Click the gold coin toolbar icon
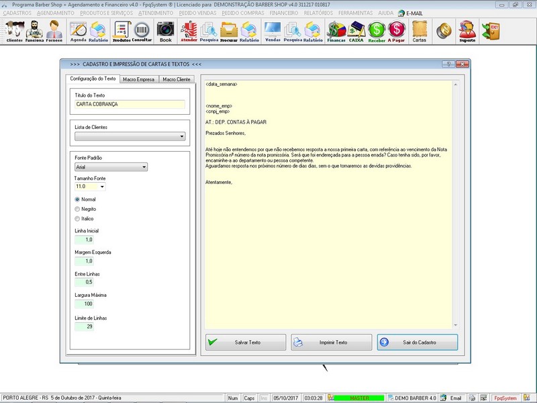Viewport: 537px width, 403px height. pos(444,31)
